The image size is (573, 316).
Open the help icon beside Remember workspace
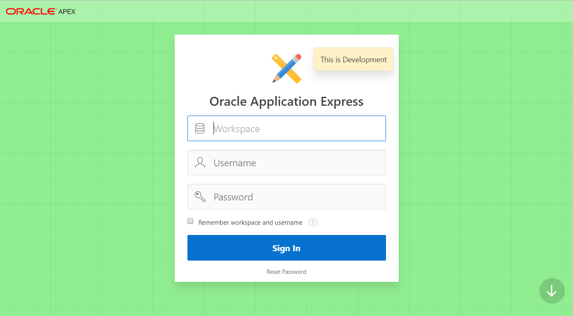313,222
